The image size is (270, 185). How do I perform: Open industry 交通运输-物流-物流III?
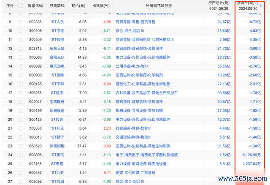134,137
